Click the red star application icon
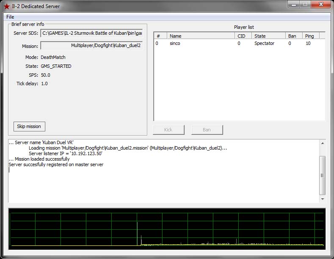Image resolution: width=334 pixels, height=259 pixels. coord(7,6)
